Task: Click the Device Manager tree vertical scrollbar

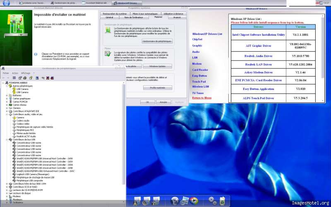Action: pos(124,142)
